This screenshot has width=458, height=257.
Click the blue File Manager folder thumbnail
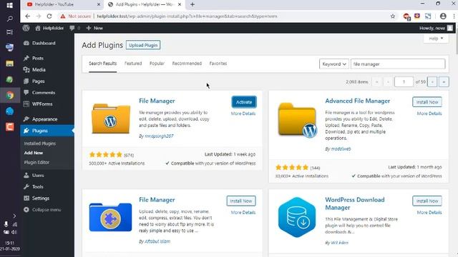110,217
